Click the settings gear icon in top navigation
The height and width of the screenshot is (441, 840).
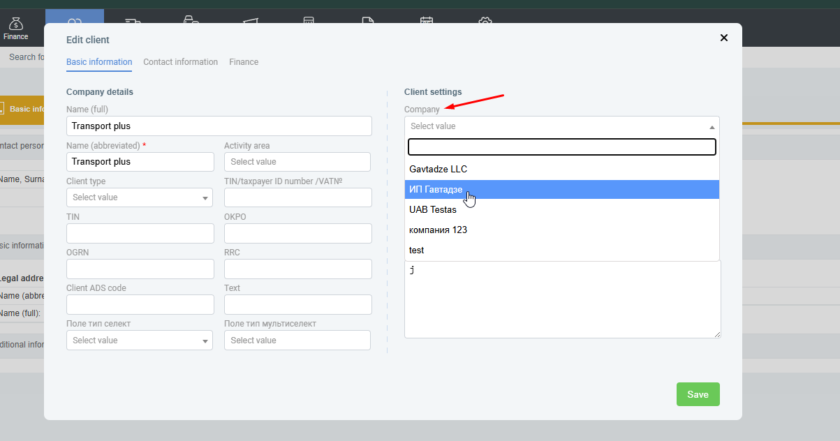tap(485, 21)
